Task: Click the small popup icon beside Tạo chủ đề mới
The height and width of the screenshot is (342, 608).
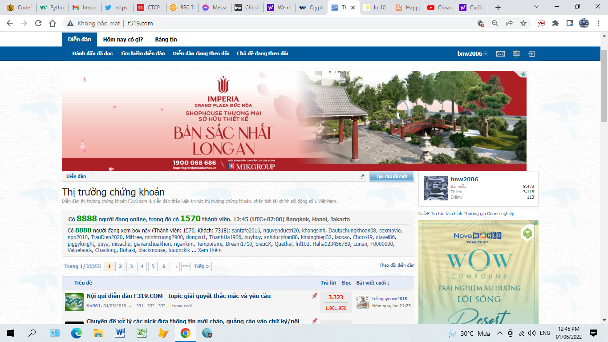Action: point(362,176)
